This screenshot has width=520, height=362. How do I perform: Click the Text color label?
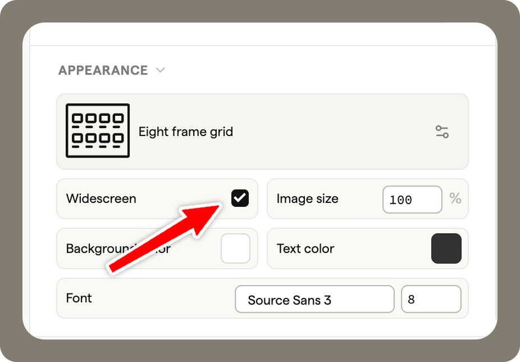coord(305,248)
